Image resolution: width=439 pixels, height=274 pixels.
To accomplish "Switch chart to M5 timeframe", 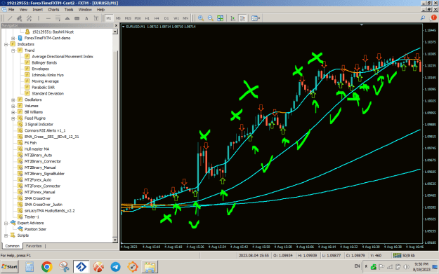I will [x=118, y=18].
